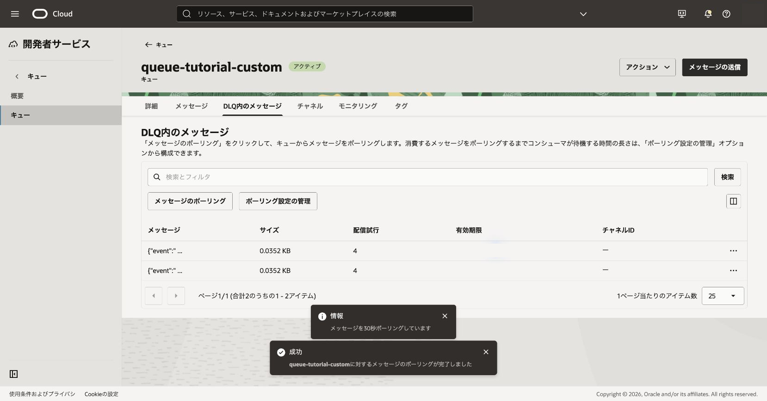Expand the region dropdown chevron in header
767x401 pixels.
tap(583, 14)
